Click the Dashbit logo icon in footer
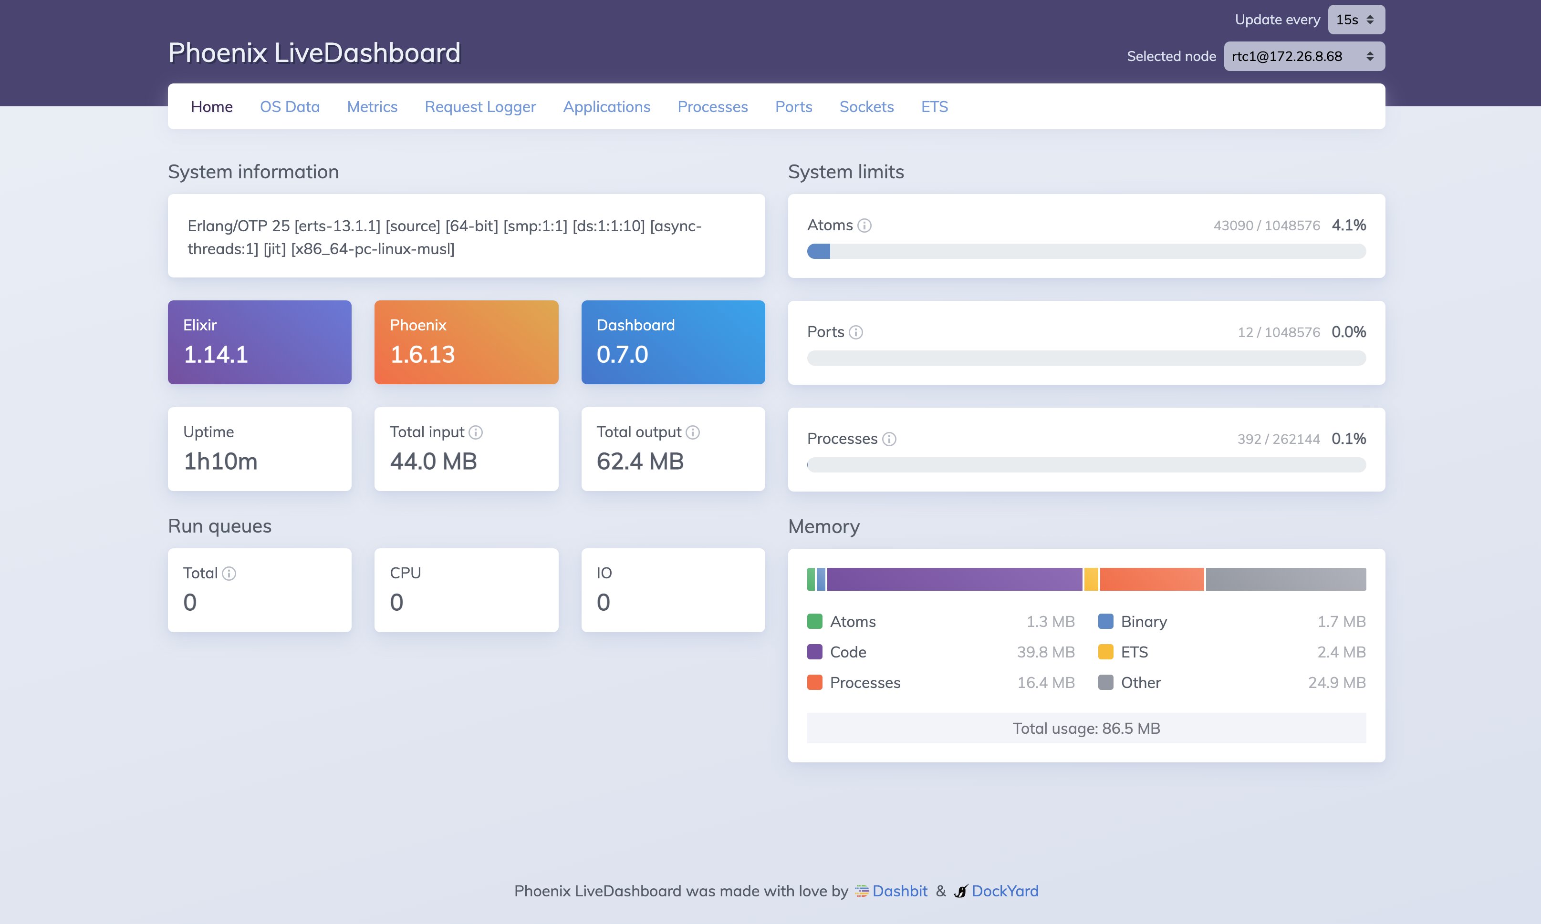The width and height of the screenshot is (1541, 924). 862,891
